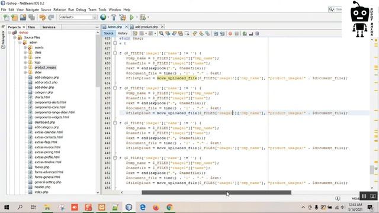This screenshot has width=379, height=213.
Task: Minimize the Projects panel
Action: pyautogui.click(x=97, y=27)
